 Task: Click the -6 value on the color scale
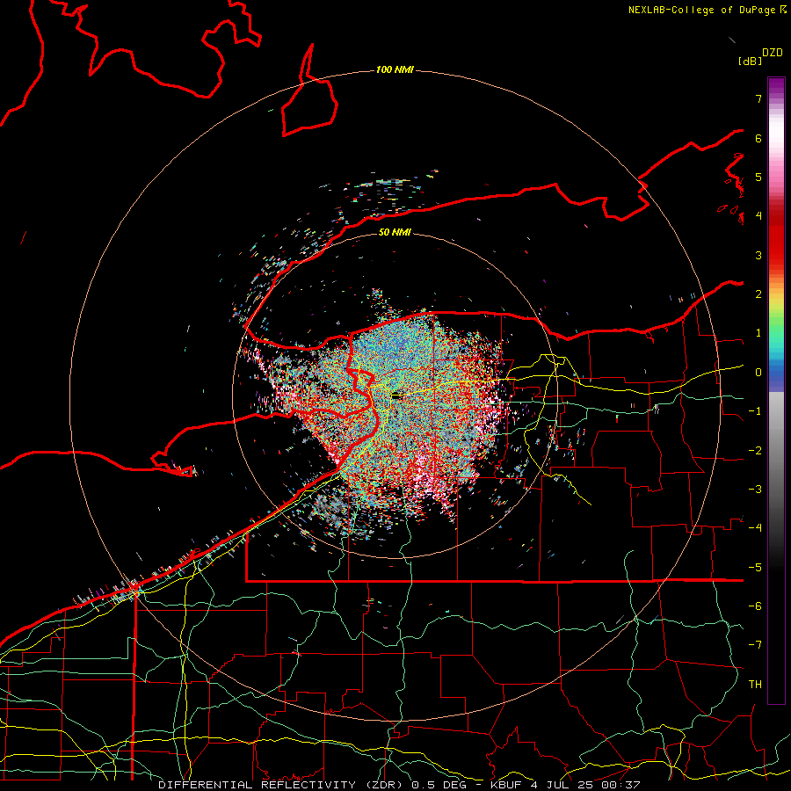(x=755, y=606)
